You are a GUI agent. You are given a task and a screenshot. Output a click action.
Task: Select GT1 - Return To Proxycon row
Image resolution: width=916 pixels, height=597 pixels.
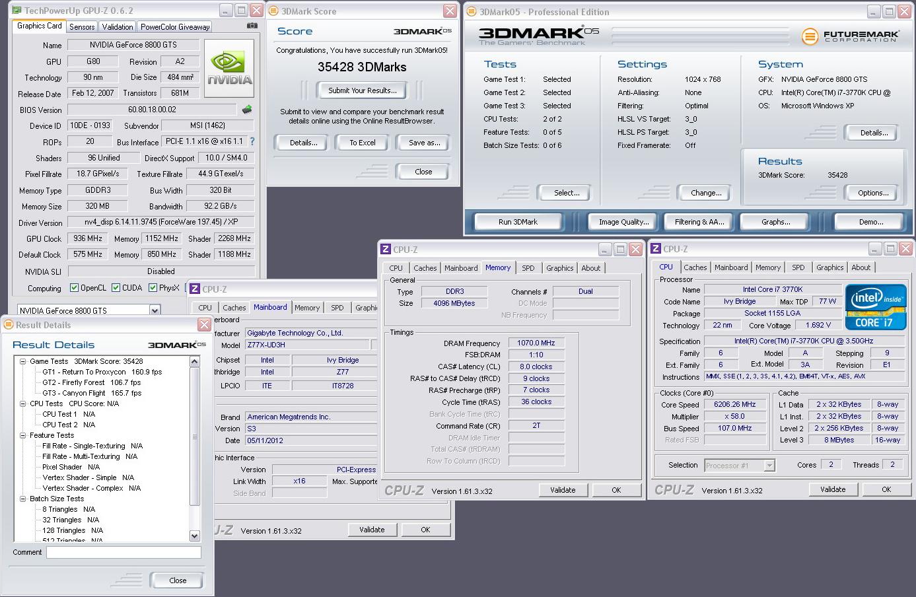pos(102,372)
